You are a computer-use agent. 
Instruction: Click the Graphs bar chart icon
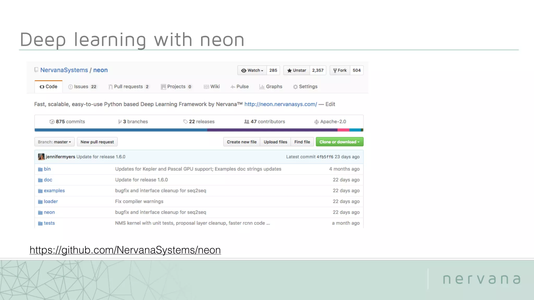(262, 87)
